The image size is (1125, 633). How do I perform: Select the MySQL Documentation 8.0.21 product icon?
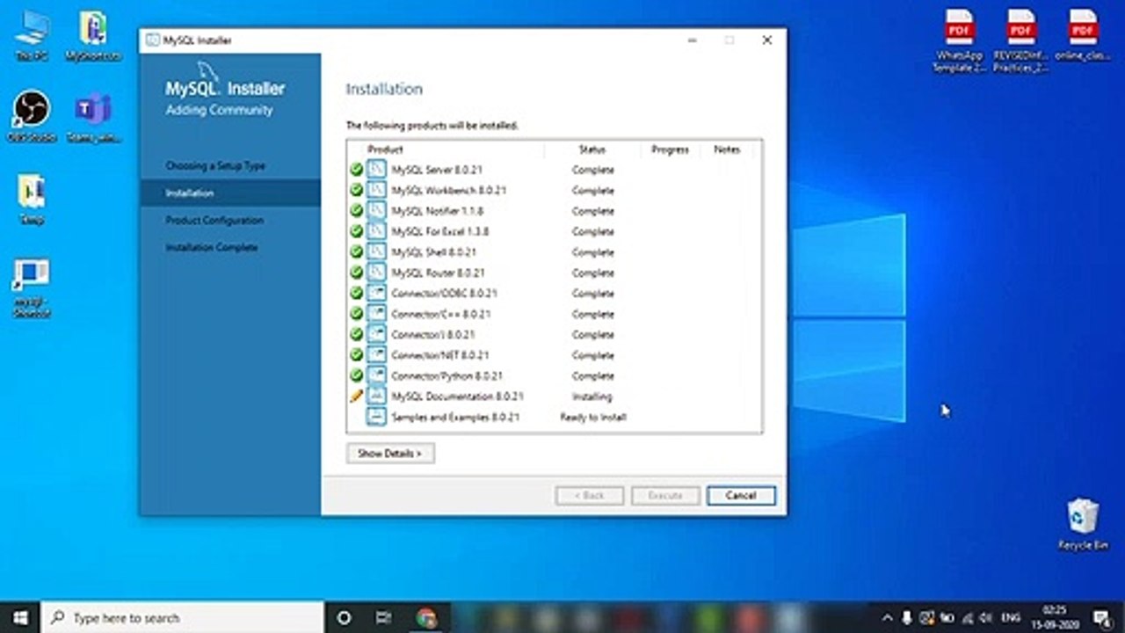coord(376,397)
